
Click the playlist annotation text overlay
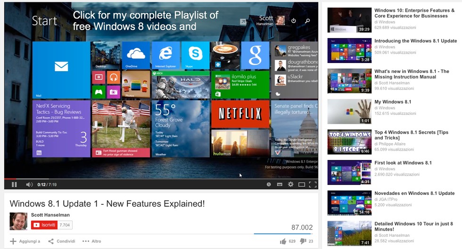pos(146,21)
